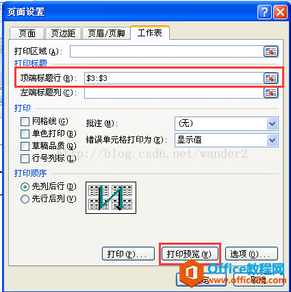Toggle 草稿品质 checkbox
Image resolution: width=291 pixels, height=292 pixels.
(25, 146)
